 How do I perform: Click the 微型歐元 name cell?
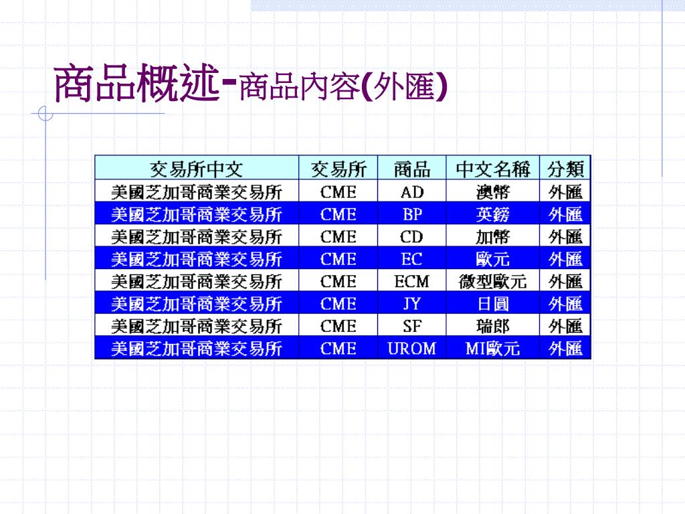click(x=493, y=280)
